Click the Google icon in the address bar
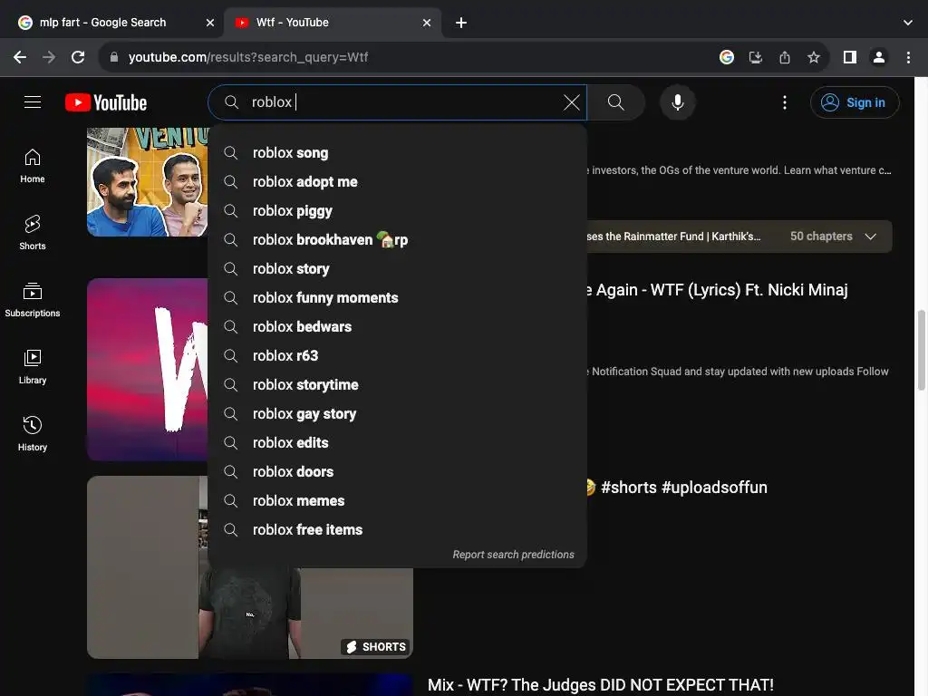Image resolution: width=928 pixels, height=696 pixels. coord(727,57)
